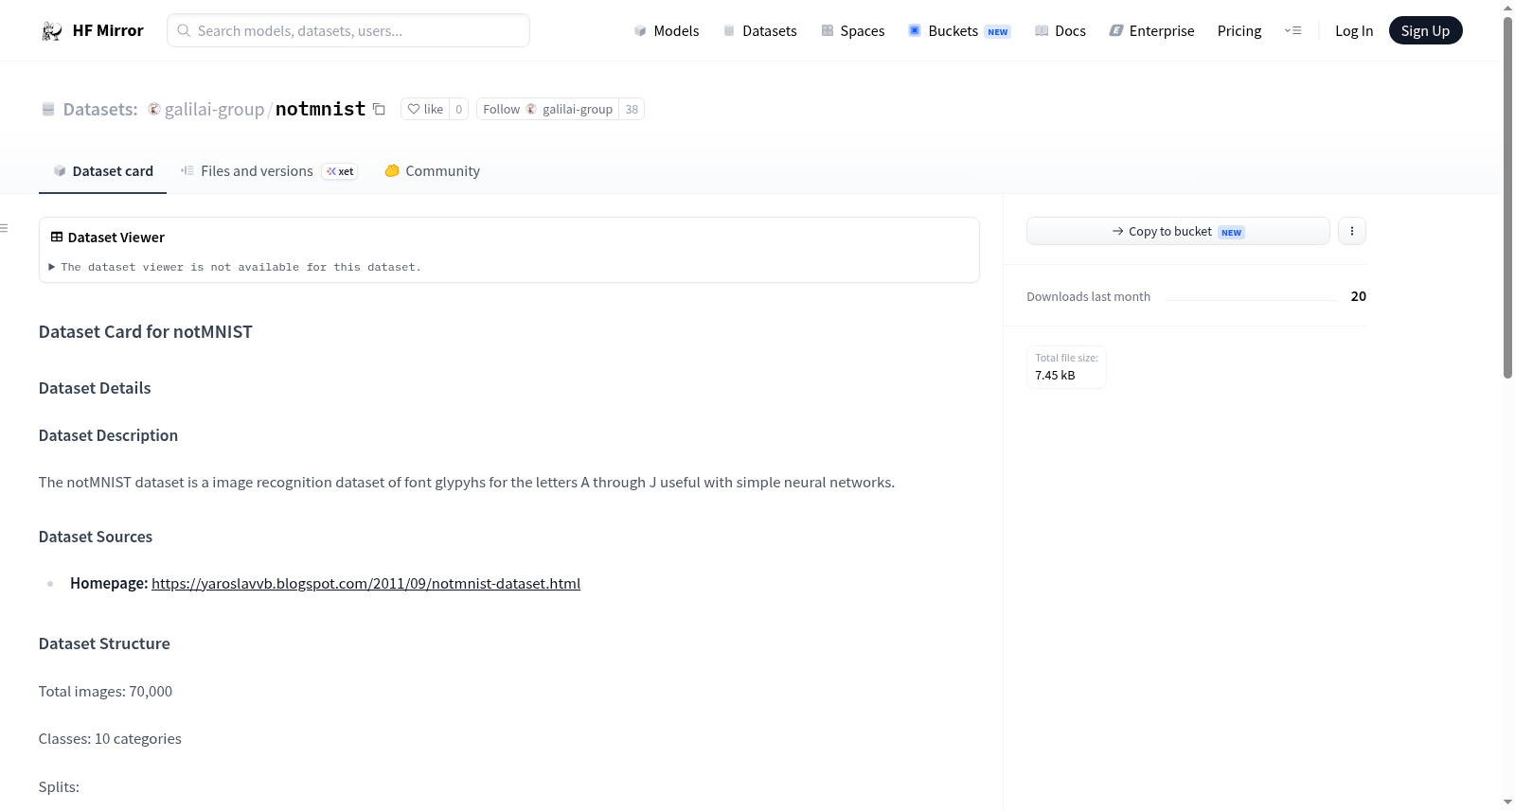Click the Downloads last month value 20
Screen dimensions: 1515x811
[x=1359, y=296]
